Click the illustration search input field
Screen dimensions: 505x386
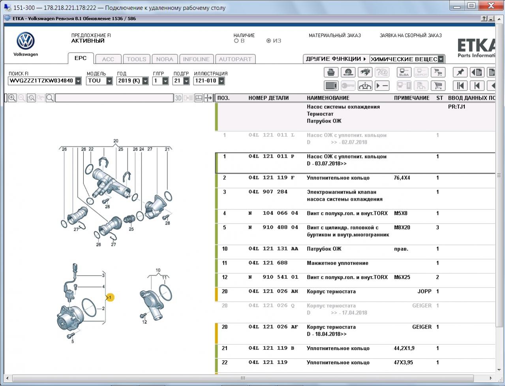click(114, 98)
